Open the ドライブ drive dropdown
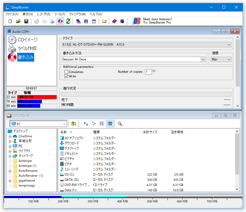Viewport: 246px width, 212px height. point(229,45)
